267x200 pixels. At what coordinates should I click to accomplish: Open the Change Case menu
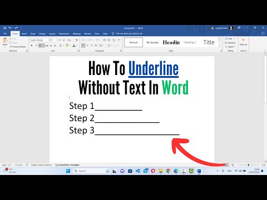(70, 40)
